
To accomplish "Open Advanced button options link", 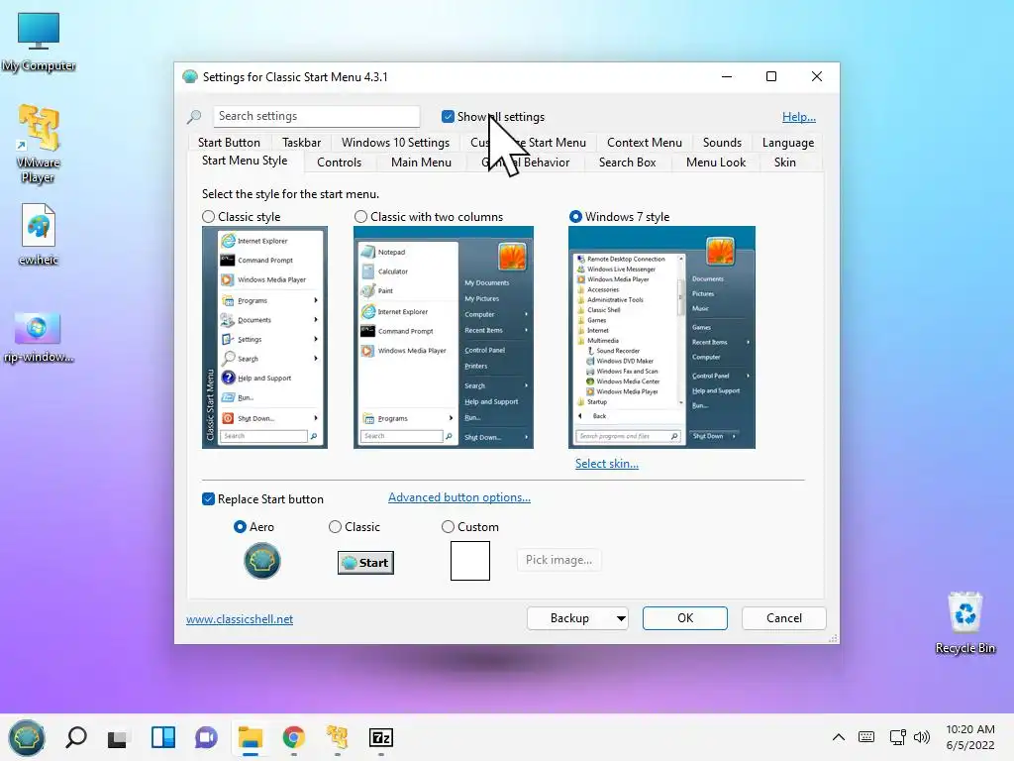I will click(459, 497).
